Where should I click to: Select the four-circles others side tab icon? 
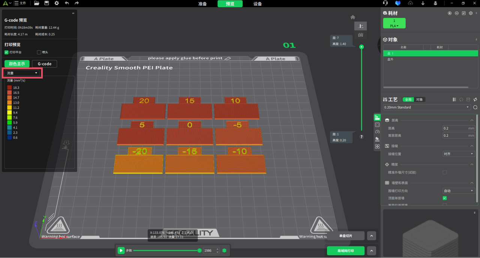point(377,147)
